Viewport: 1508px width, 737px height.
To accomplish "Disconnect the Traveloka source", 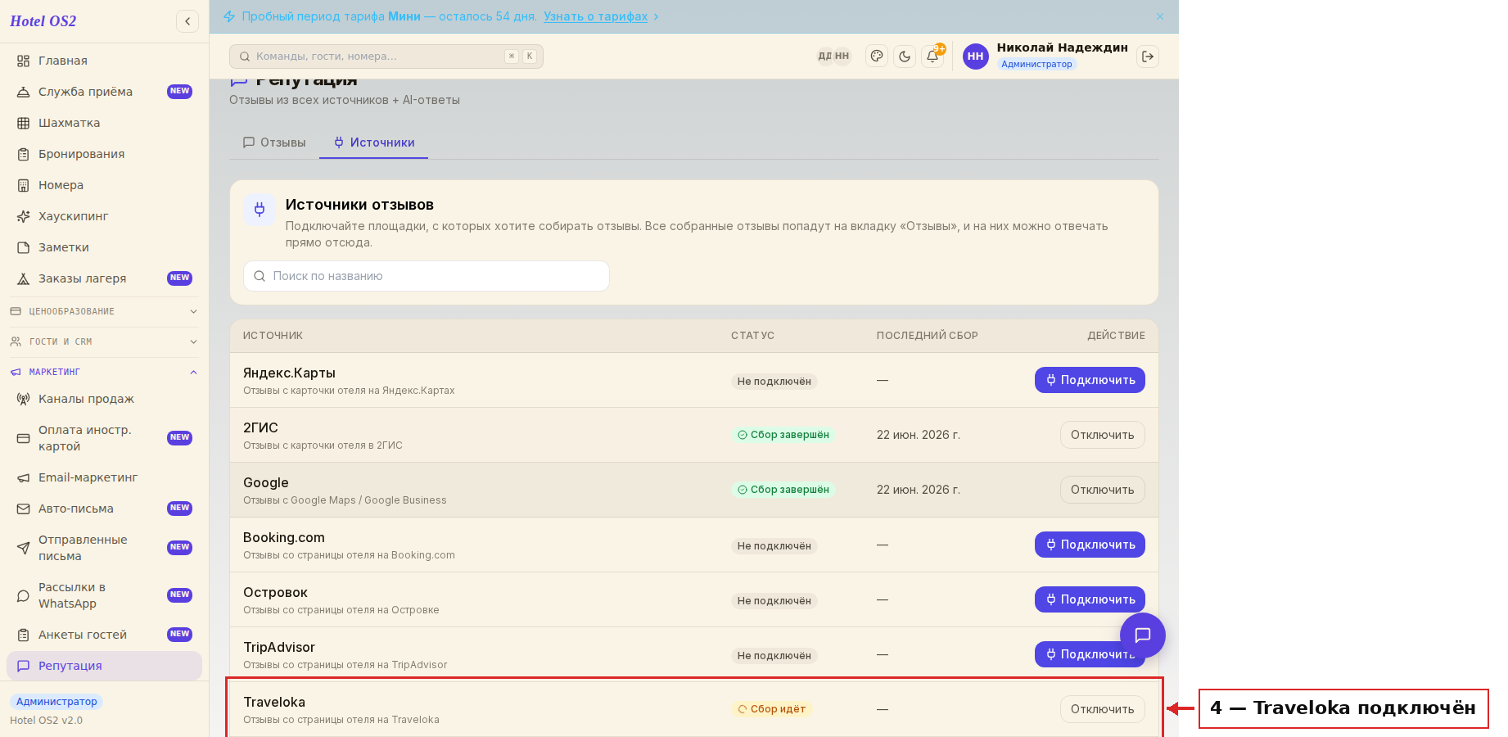I will coord(1102,709).
